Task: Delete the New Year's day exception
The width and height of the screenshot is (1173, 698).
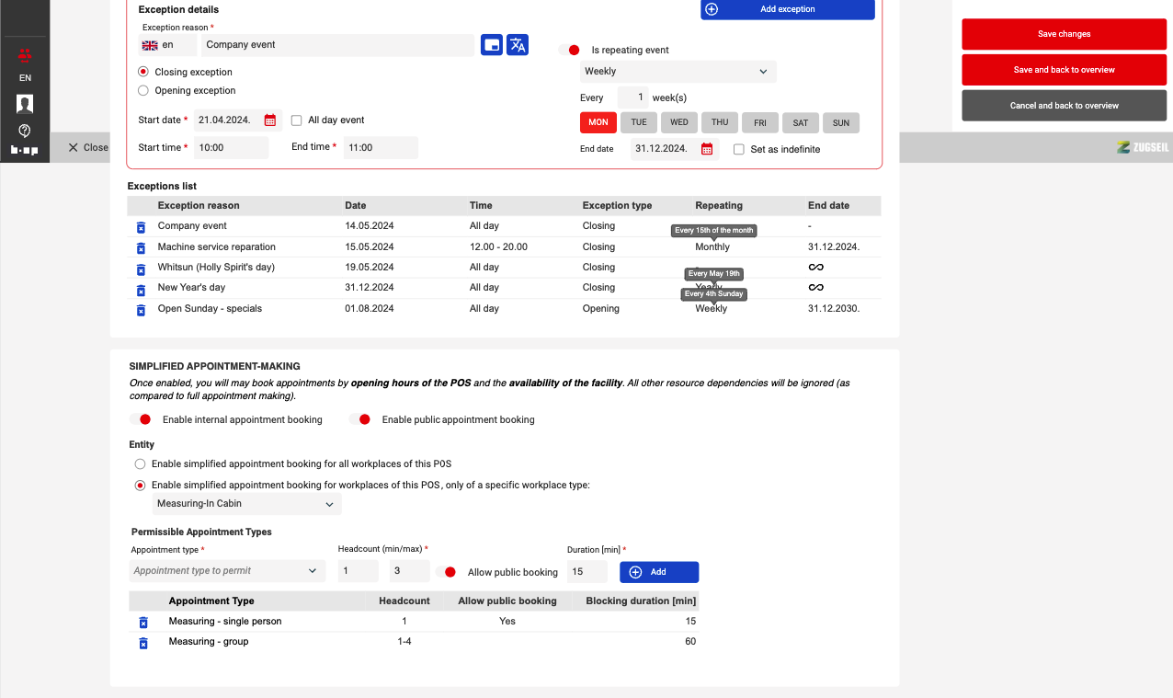Action: pyautogui.click(x=141, y=288)
